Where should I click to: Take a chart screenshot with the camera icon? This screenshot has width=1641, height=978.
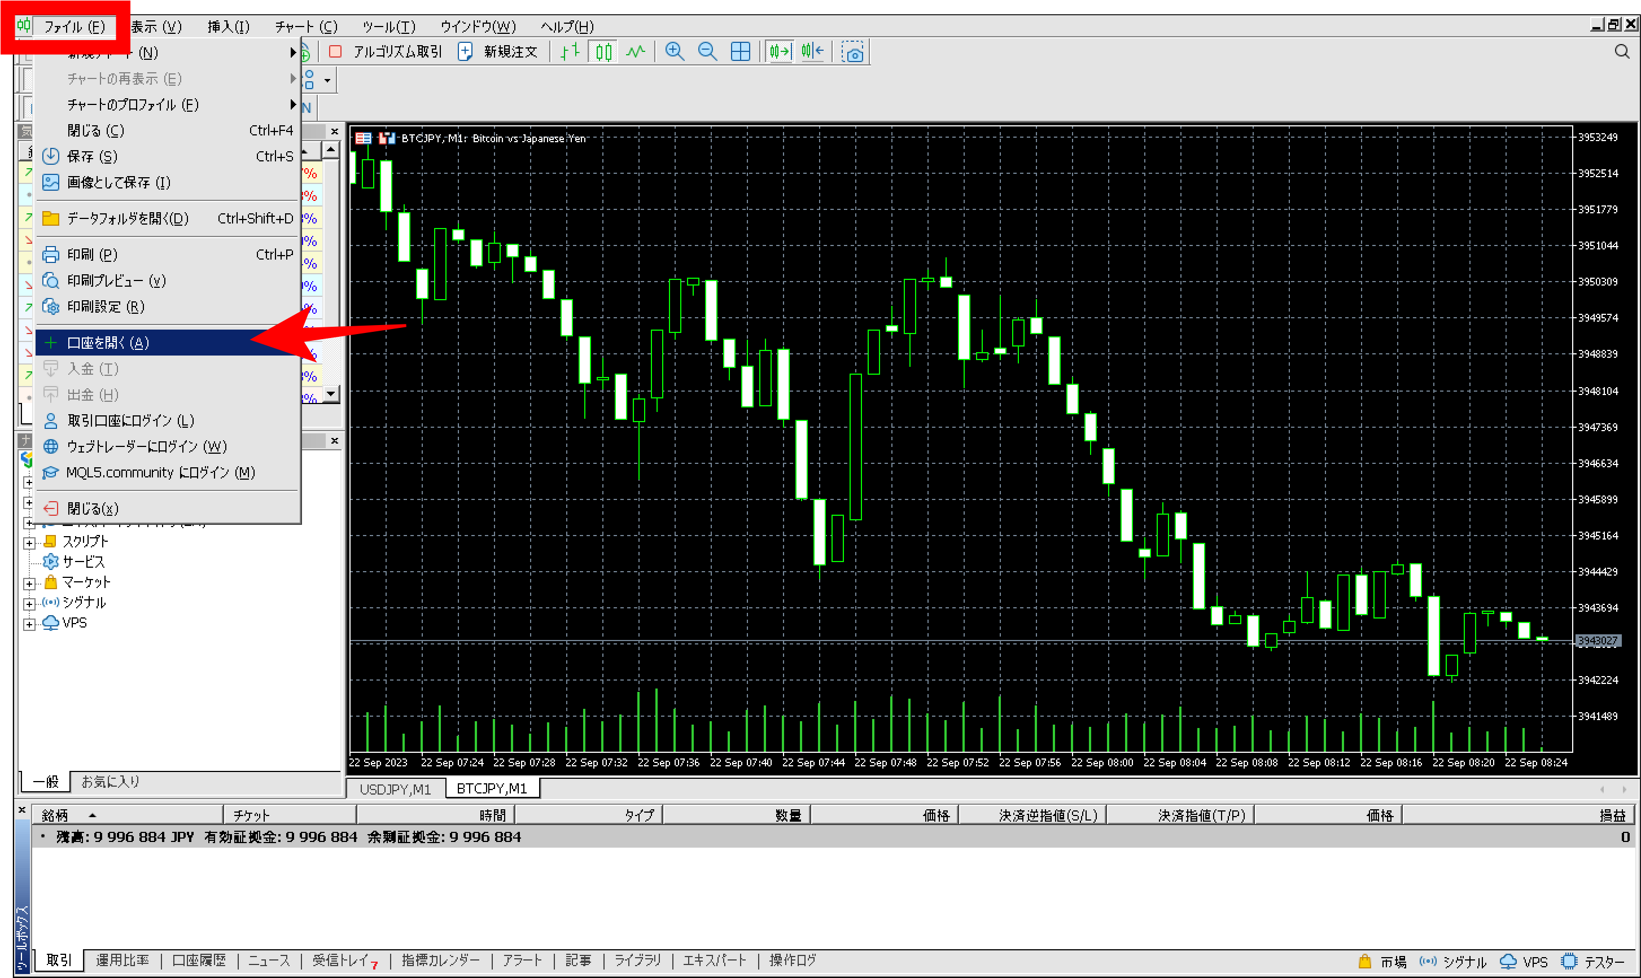pos(853,52)
